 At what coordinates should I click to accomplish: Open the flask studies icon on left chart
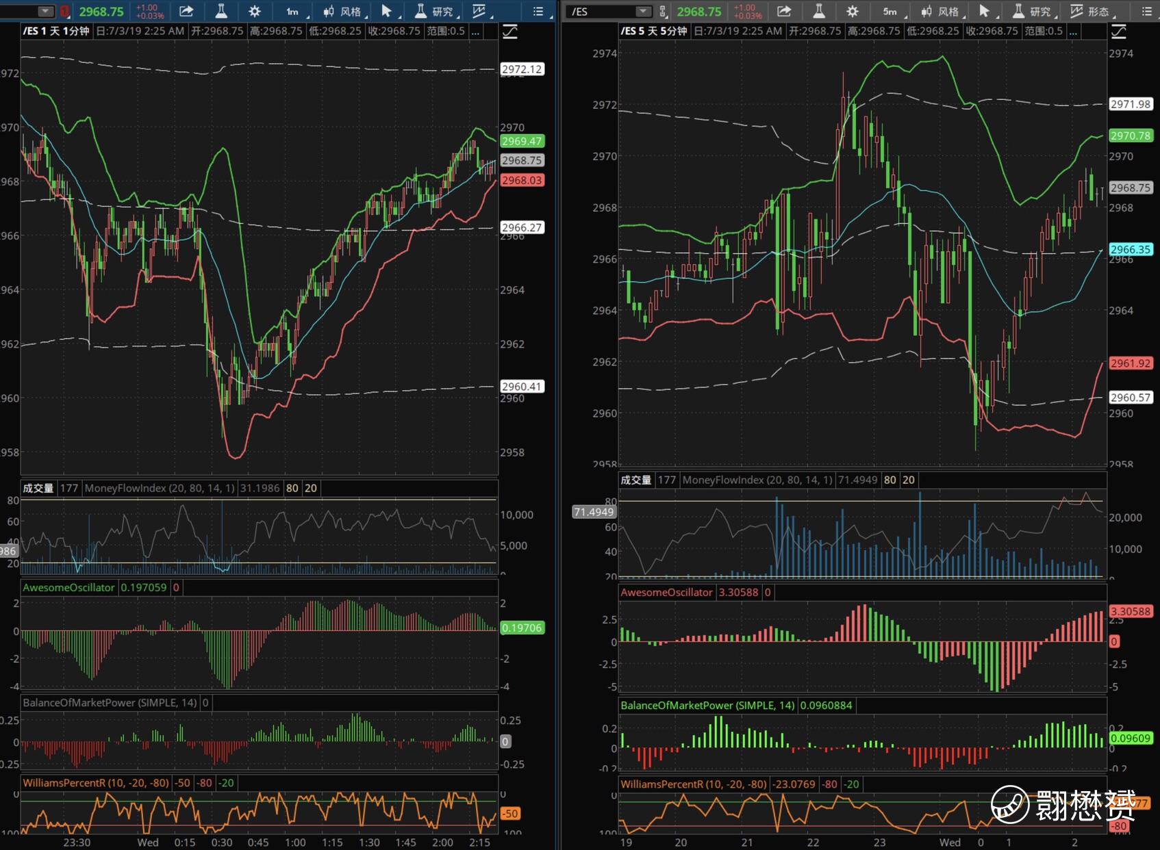tap(221, 11)
